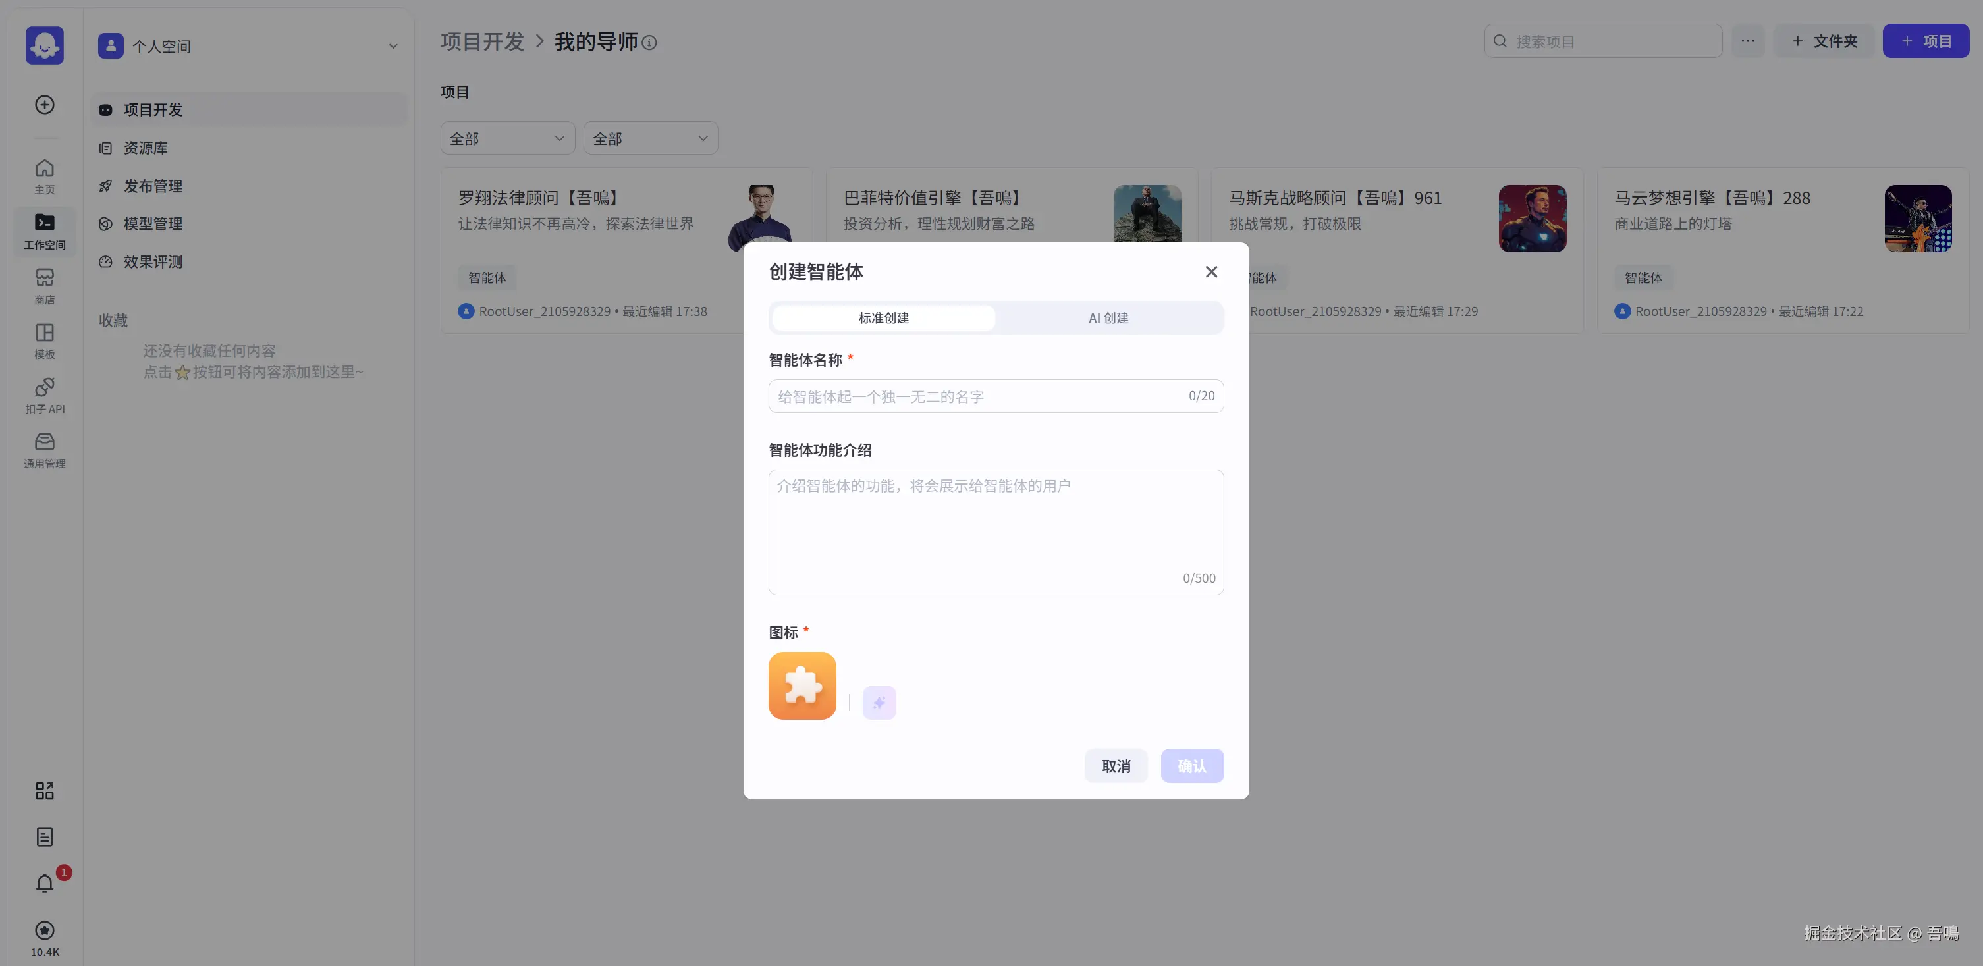Click the 智能体名称 name input field
Viewport: 1983px width, 966px height.
[977, 396]
